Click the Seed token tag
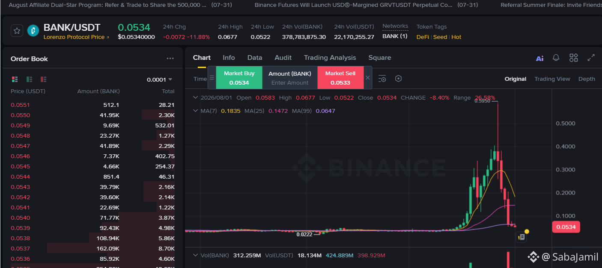Image resolution: width=602 pixels, height=268 pixels. (440, 37)
